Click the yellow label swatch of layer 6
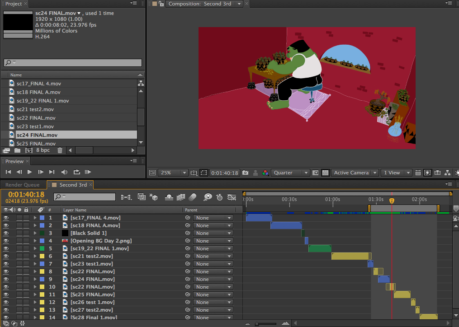 tap(42, 256)
